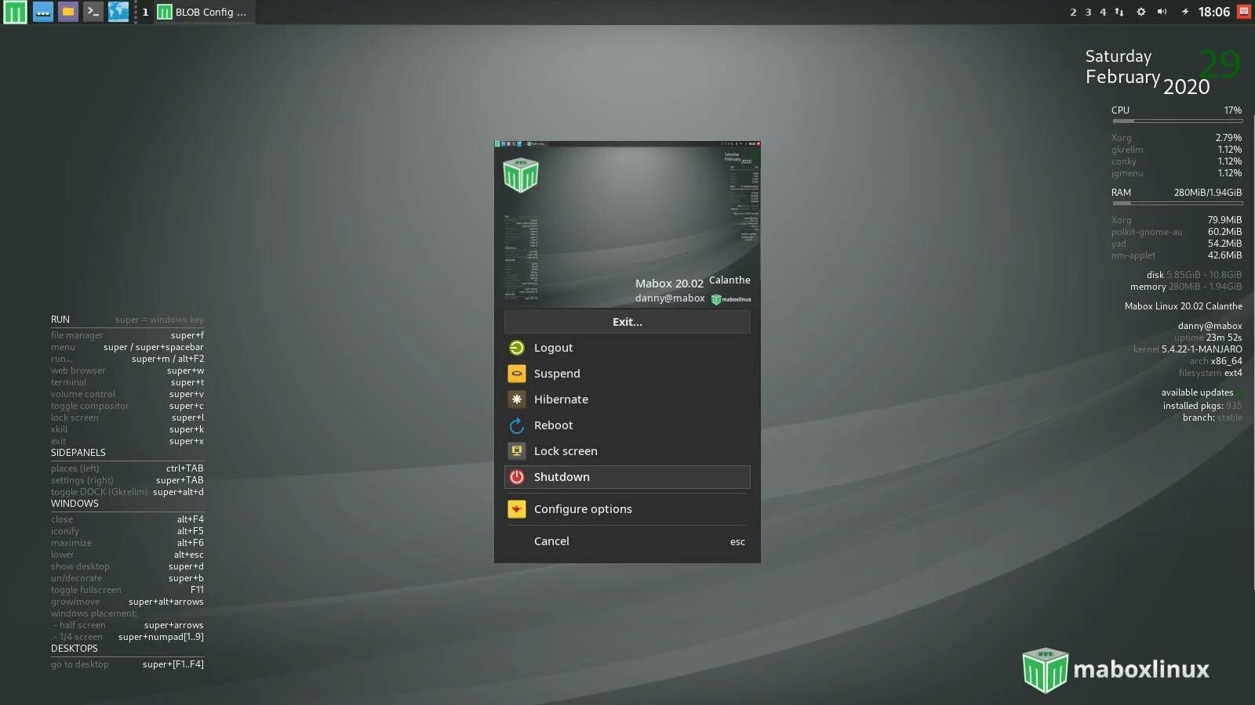The height and width of the screenshot is (705, 1255).
Task: Click the Lock screen monitor icon
Action: click(517, 451)
